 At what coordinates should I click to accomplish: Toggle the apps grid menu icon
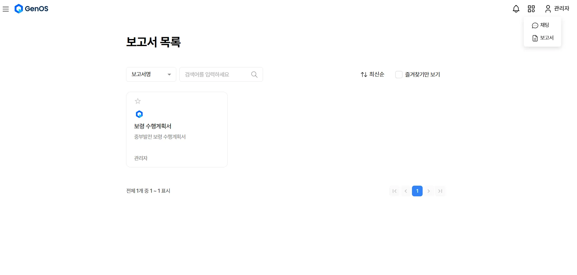531,9
